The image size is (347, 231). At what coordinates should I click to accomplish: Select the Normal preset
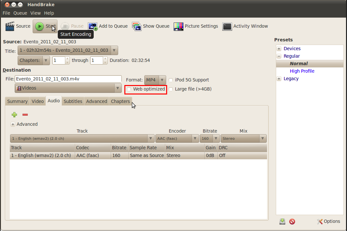coord(299,64)
